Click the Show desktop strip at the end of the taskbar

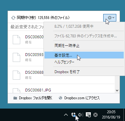(124, 115)
